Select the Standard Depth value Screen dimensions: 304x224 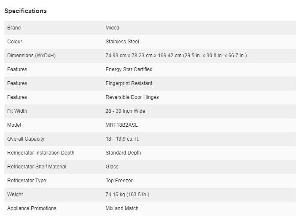point(123,153)
